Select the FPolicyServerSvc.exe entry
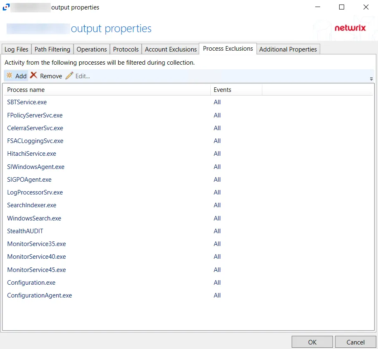Screen dimensions: 378x349 coord(188,115)
